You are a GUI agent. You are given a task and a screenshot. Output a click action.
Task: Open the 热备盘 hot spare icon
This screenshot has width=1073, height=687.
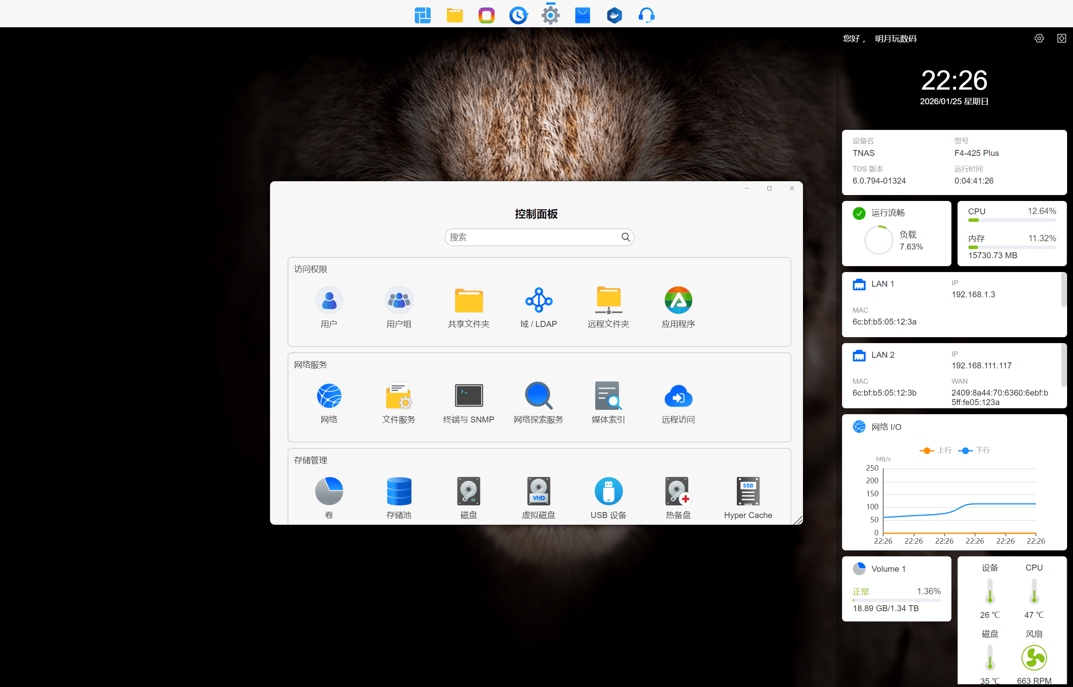coord(678,491)
